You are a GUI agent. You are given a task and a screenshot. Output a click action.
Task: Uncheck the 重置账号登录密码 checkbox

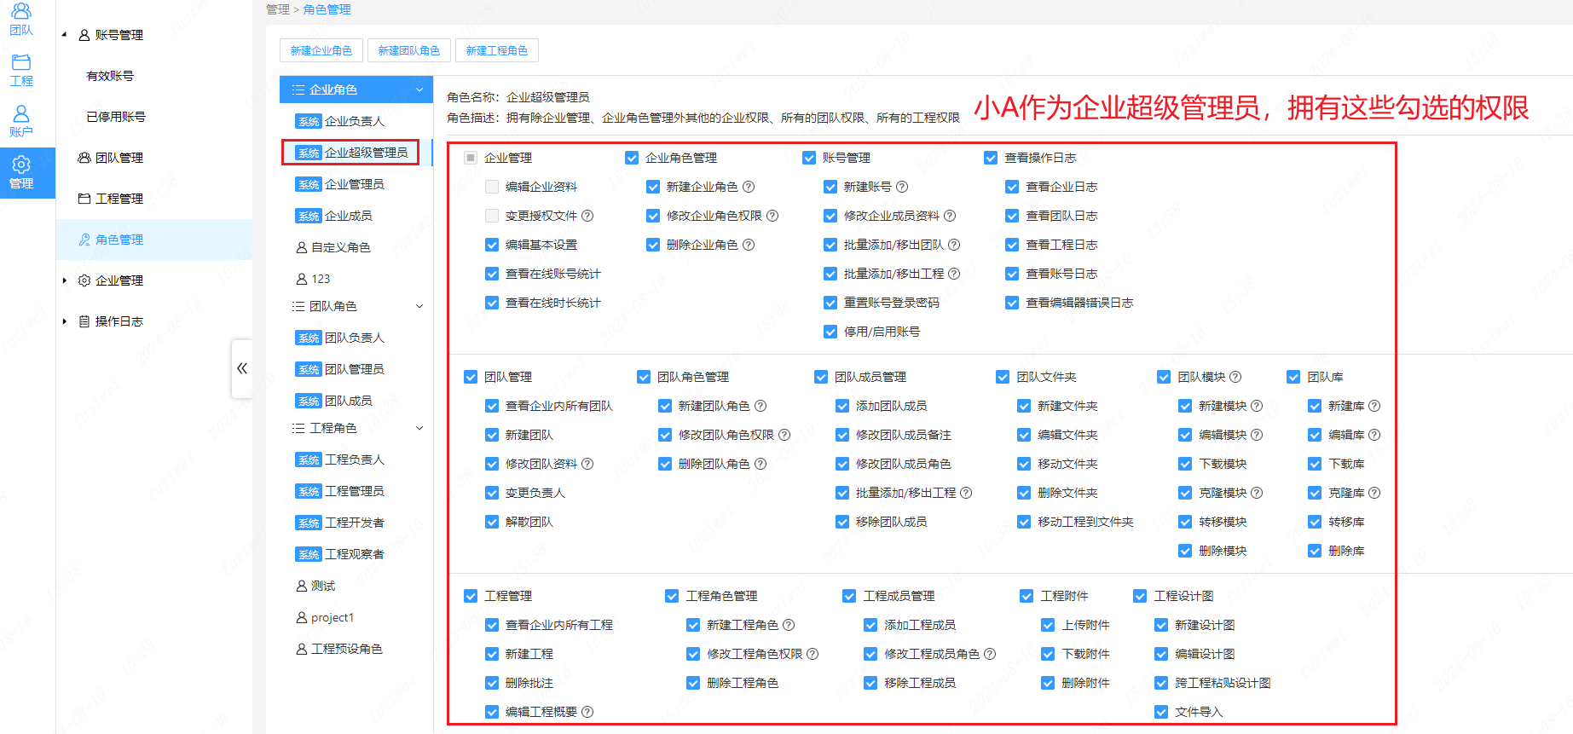(x=830, y=303)
